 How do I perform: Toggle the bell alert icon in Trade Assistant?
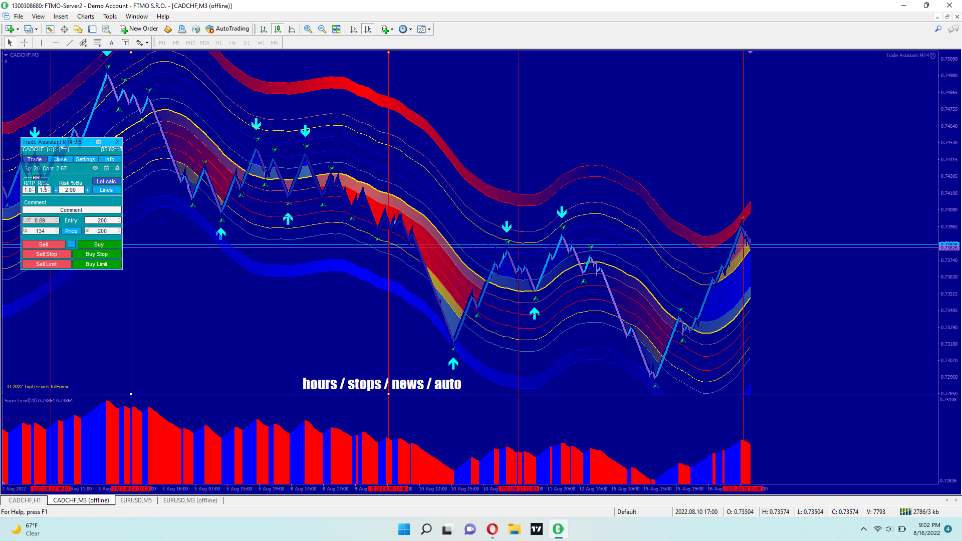117,168
